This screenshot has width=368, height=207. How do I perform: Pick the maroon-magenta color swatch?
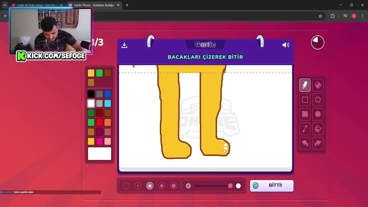[99, 132]
